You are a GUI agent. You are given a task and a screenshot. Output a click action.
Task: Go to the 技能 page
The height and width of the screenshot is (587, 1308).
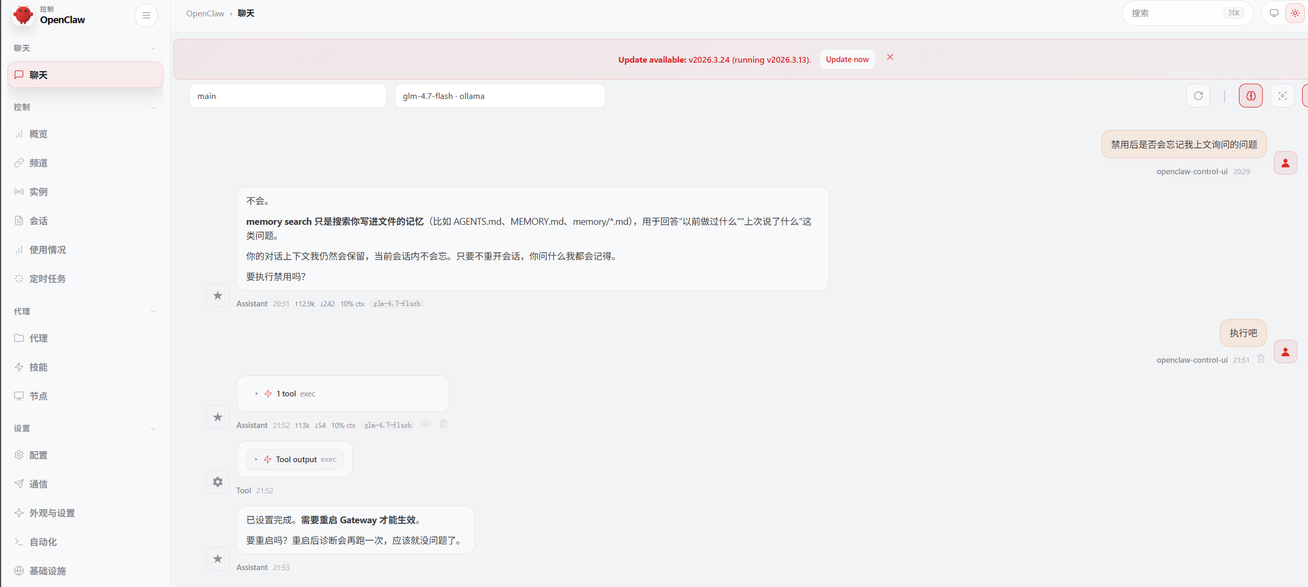(38, 367)
